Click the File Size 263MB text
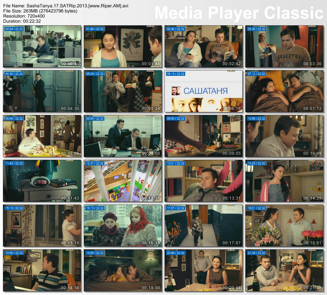This screenshot has height=295, width=327. coord(40,11)
